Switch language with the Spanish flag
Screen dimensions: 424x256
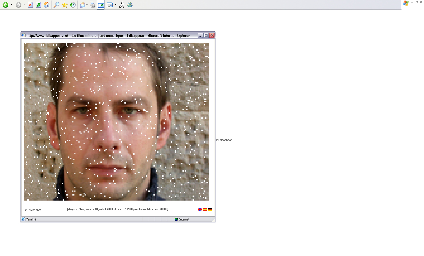pyautogui.click(x=205, y=209)
